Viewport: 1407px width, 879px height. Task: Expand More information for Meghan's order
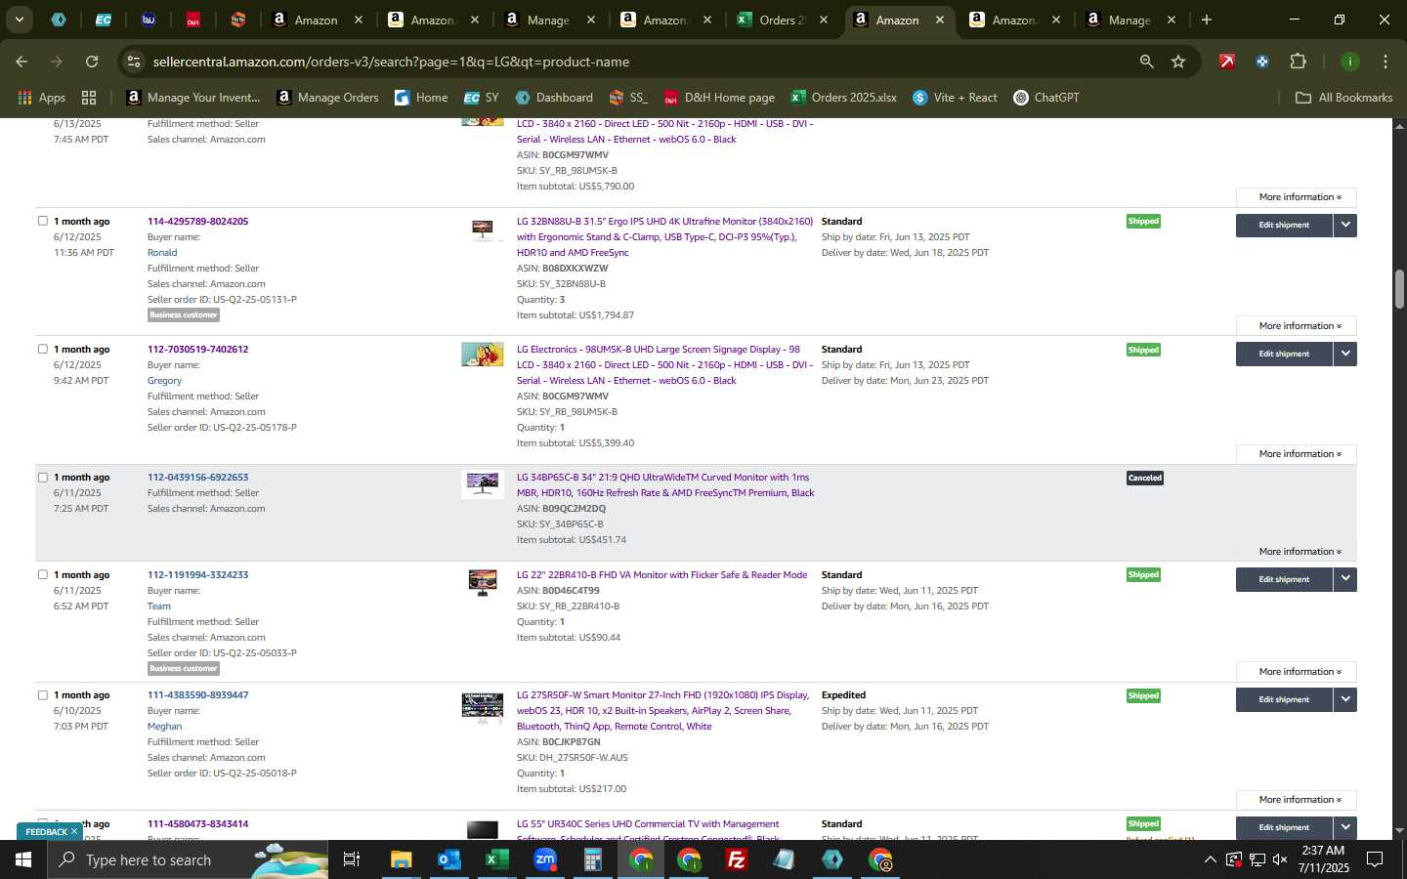(x=1296, y=799)
